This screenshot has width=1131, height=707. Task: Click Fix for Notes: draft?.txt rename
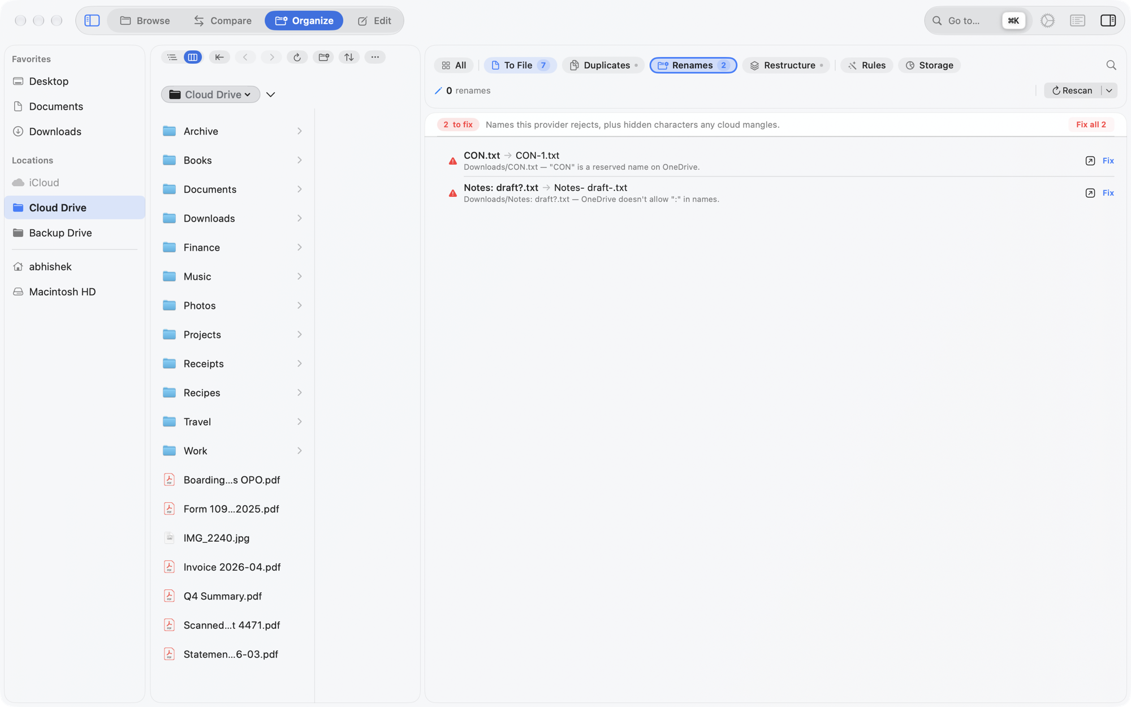pos(1108,193)
